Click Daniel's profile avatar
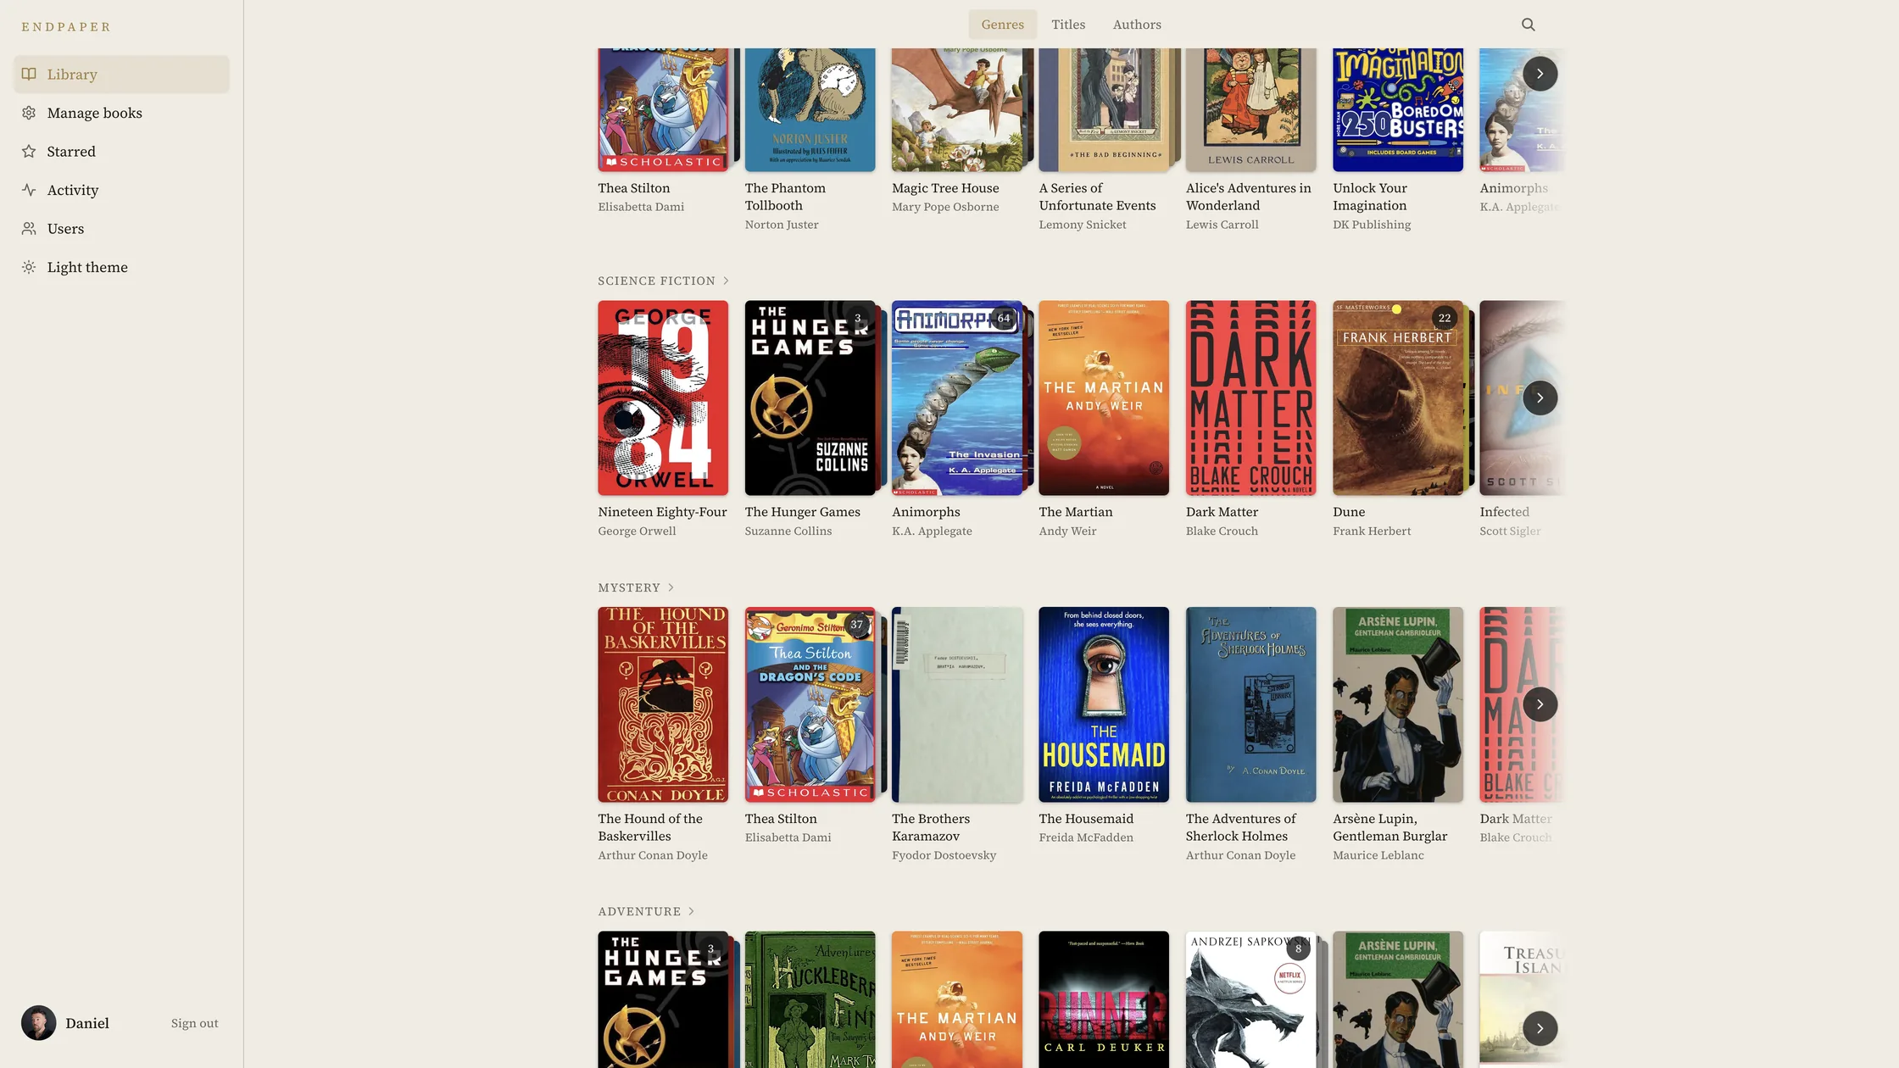Viewport: 1899px width, 1068px height. (x=38, y=1023)
